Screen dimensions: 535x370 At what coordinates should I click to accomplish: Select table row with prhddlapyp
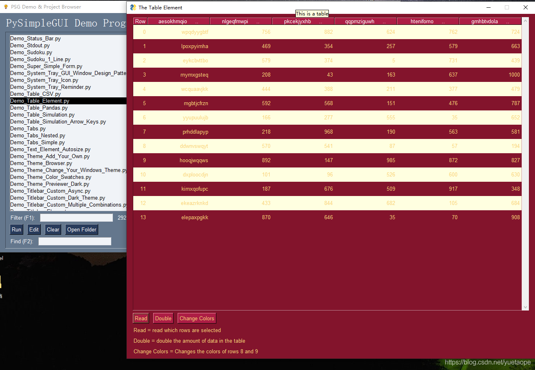tap(327, 132)
